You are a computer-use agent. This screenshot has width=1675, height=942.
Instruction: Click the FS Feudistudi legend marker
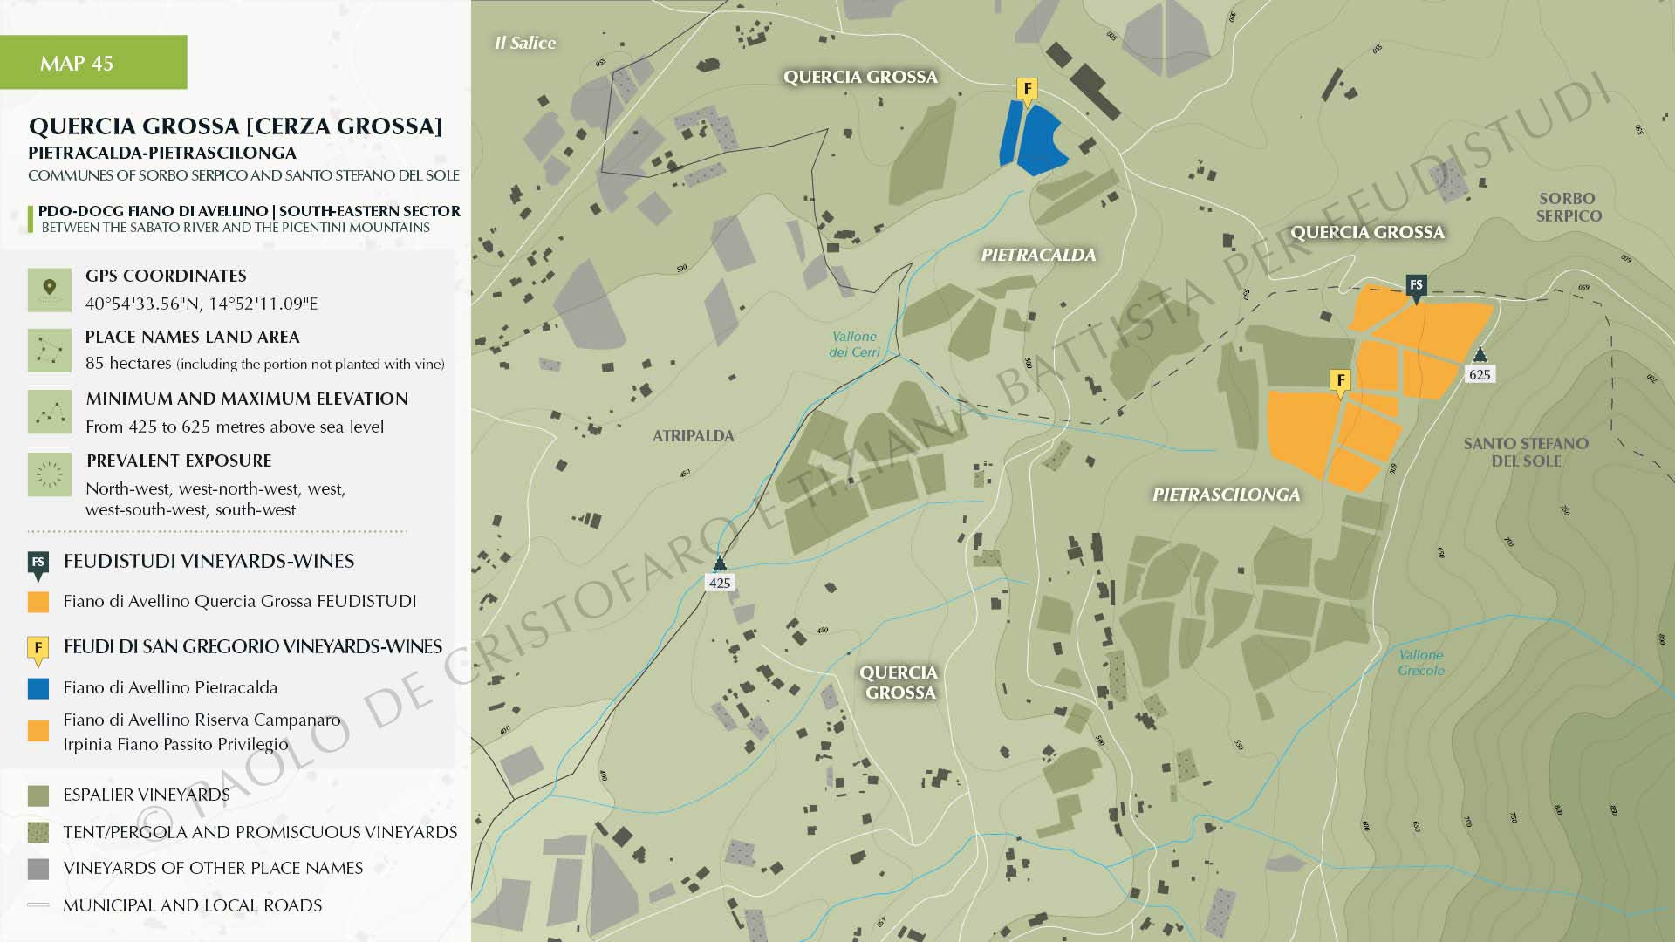[38, 564]
